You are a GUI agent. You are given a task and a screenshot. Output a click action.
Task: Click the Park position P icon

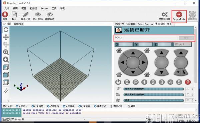click(x=135, y=82)
